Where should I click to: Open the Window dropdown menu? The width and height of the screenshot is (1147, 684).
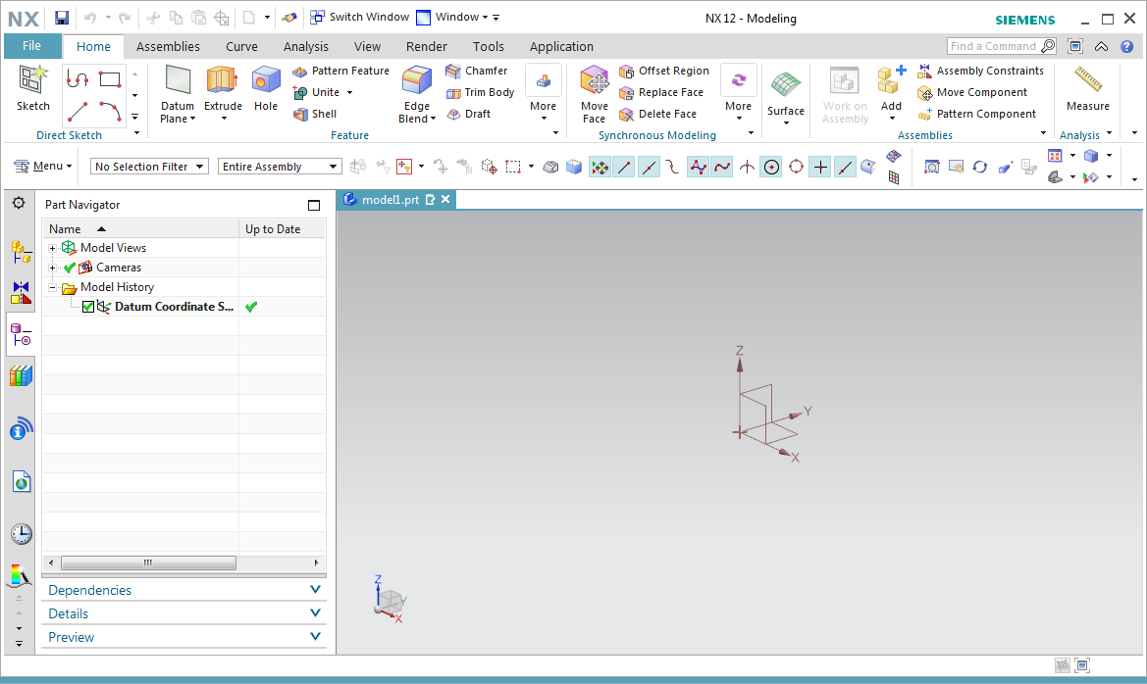[452, 17]
